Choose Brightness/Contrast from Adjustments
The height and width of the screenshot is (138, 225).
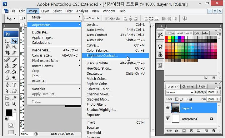coord(116,56)
